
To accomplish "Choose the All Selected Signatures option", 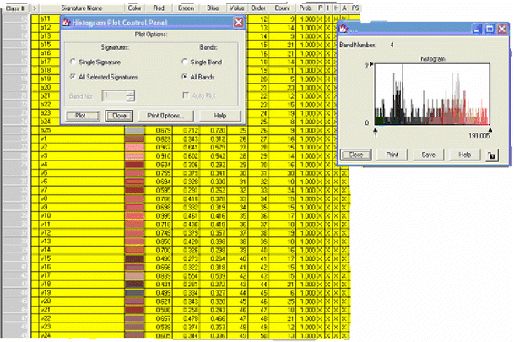I will [x=73, y=77].
